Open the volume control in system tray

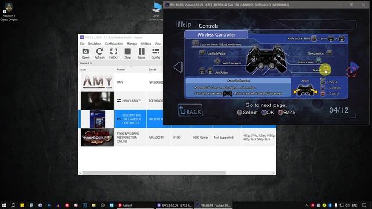point(348,206)
